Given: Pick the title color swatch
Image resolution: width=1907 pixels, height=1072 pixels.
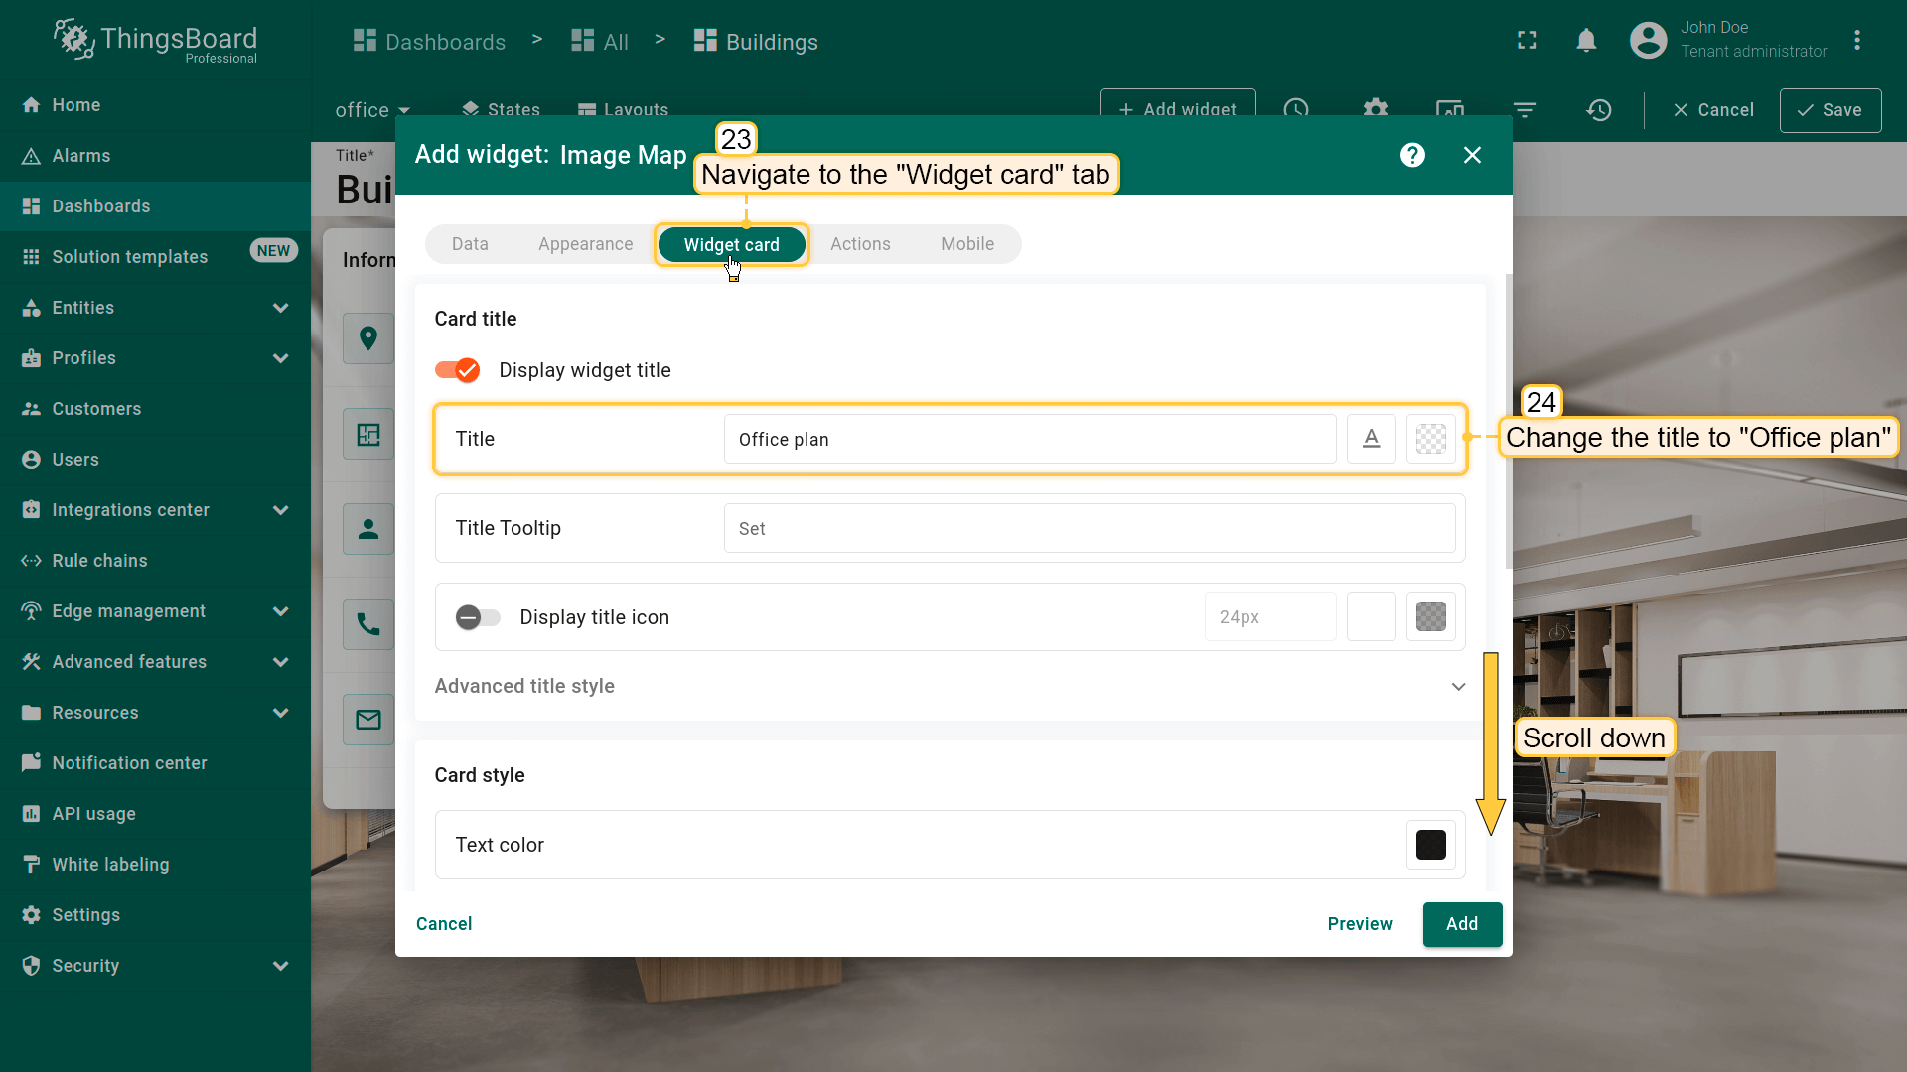Looking at the screenshot, I should tap(1430, 439).
